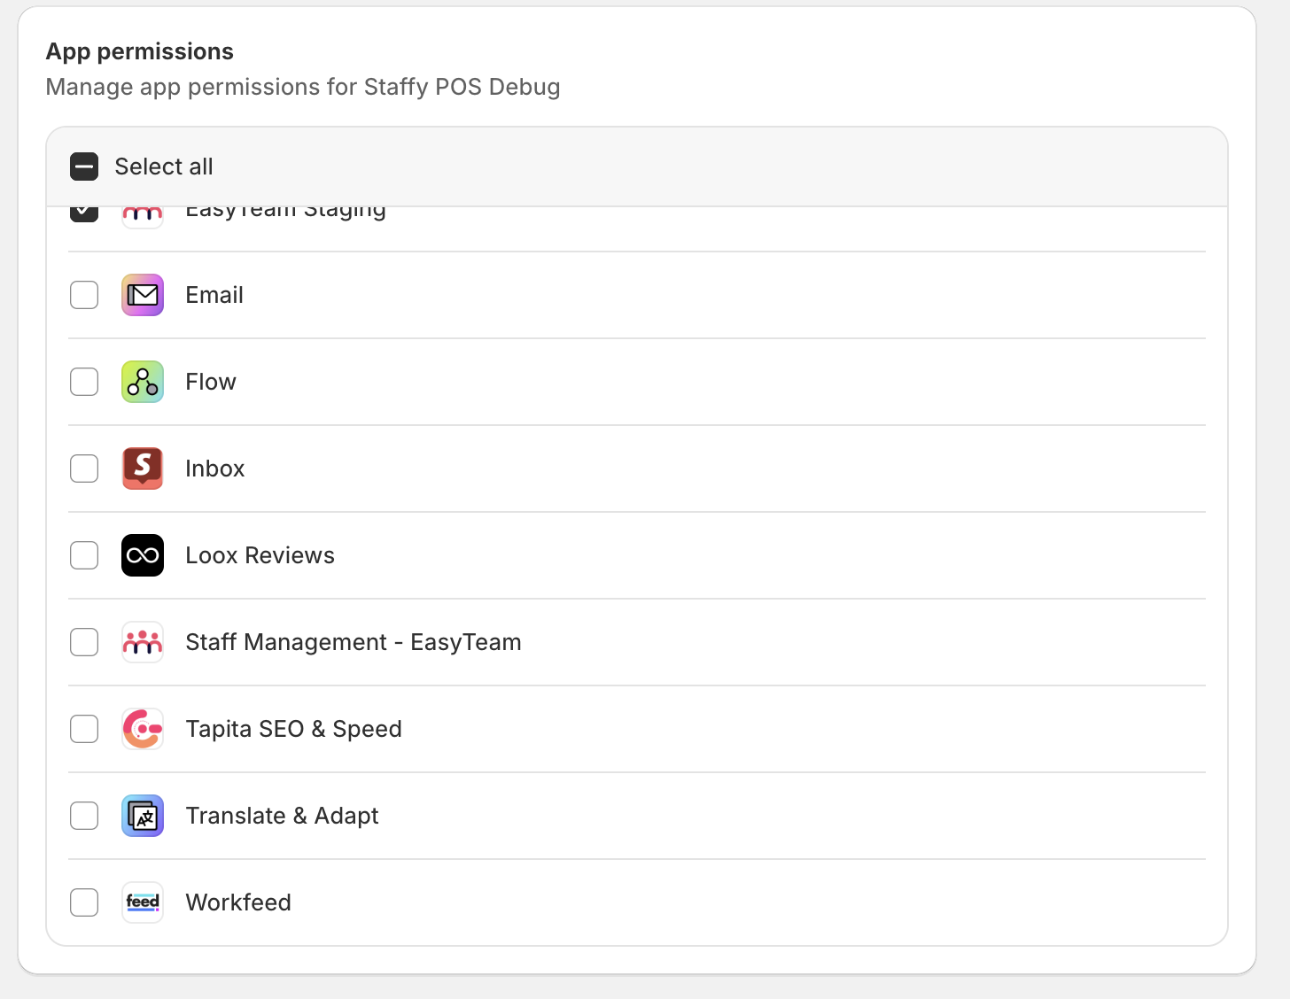
Task: Toggle the Select all checkbox
Action: [84, 166]
